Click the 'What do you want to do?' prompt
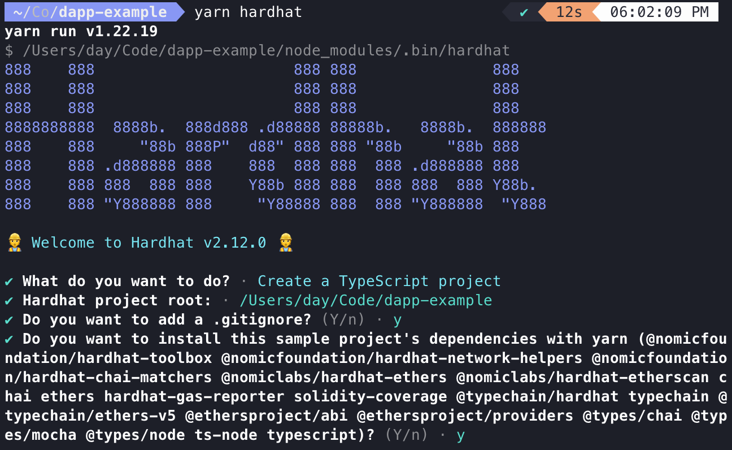 (x=127, y=281)
